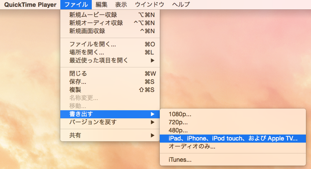Screen dimensions: 311x169
Task: Open the 編集 menu
Action: click(102, 5)
